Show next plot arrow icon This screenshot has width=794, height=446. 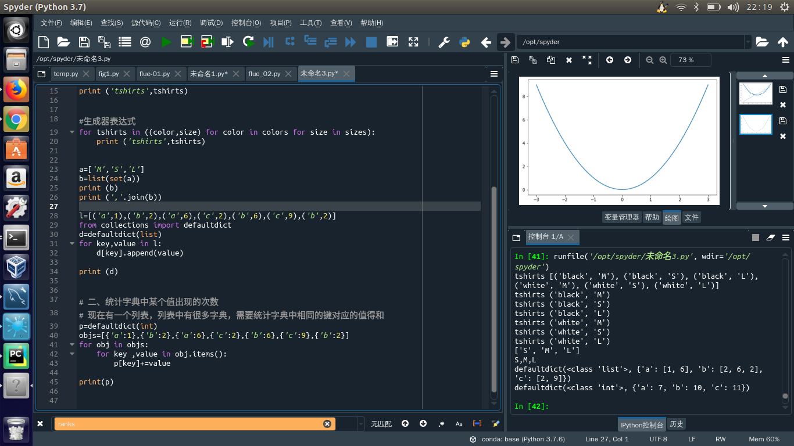[x=628, y=60]
